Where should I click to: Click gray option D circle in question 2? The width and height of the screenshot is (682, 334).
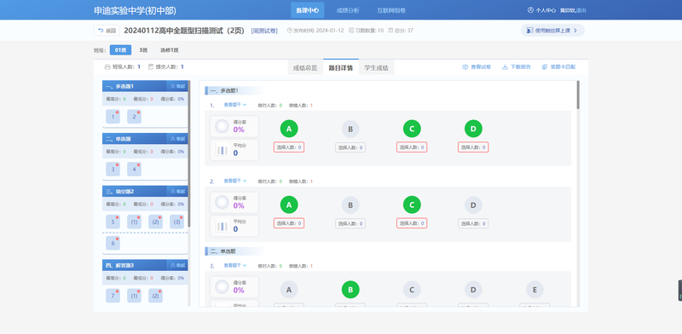[473, 204]
